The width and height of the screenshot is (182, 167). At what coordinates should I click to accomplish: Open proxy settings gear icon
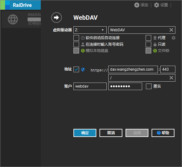click(174, 38)
